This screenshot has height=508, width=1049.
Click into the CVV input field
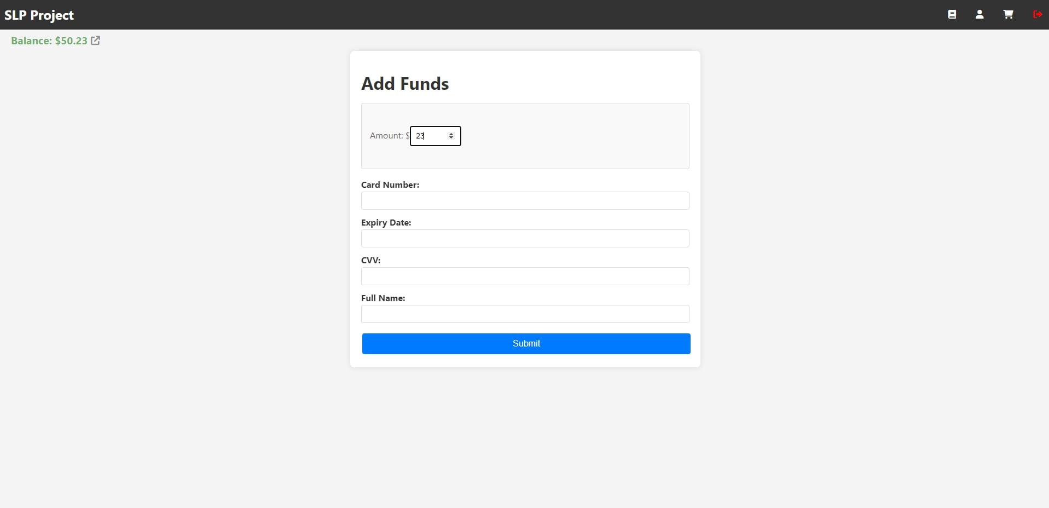525,276
